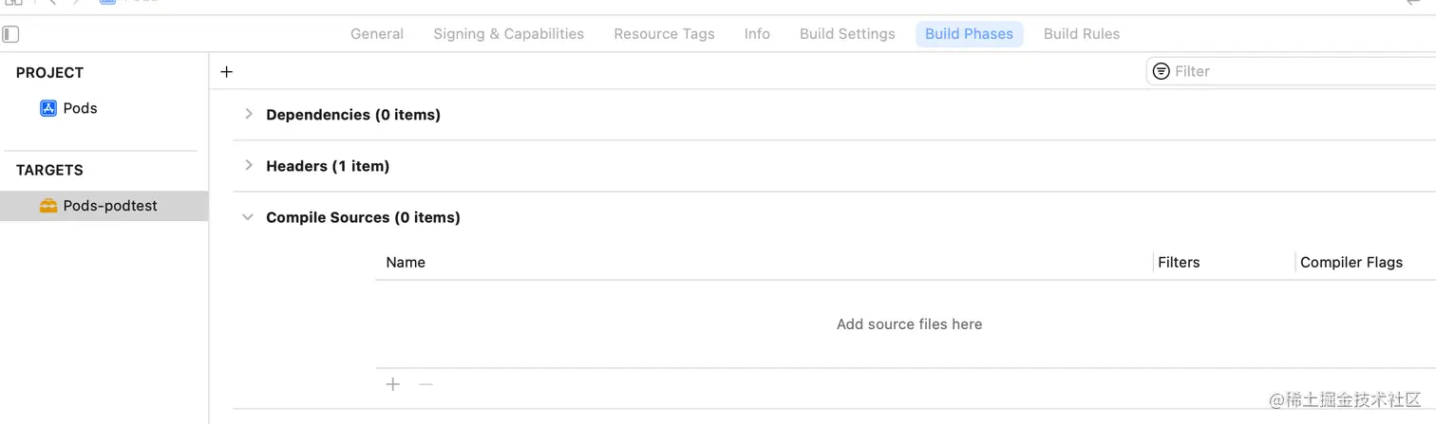Click the Compiler Flags column header
This screenshot has height=424, width=1436.
(x=1351, y=263)
